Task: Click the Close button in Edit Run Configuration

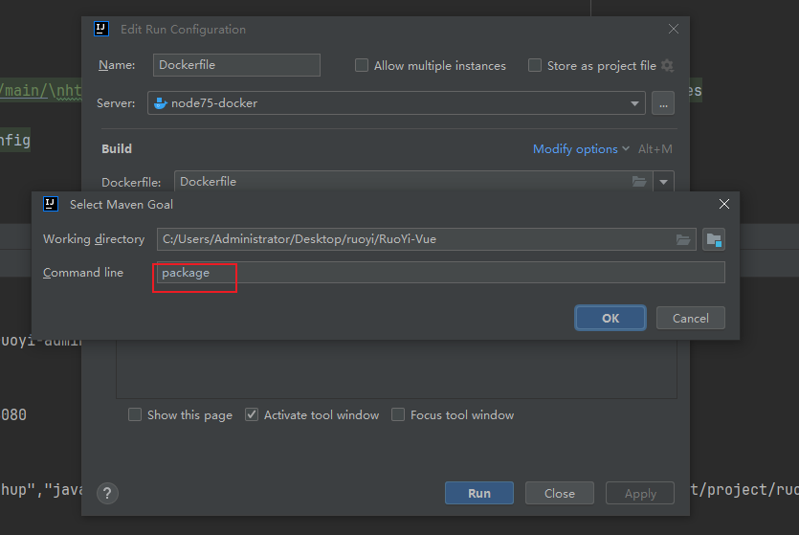Action: [560, 493]
